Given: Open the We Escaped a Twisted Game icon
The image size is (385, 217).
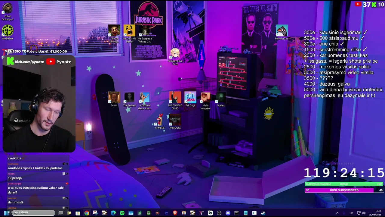Looking at the screenshot, I should (145, 34).
